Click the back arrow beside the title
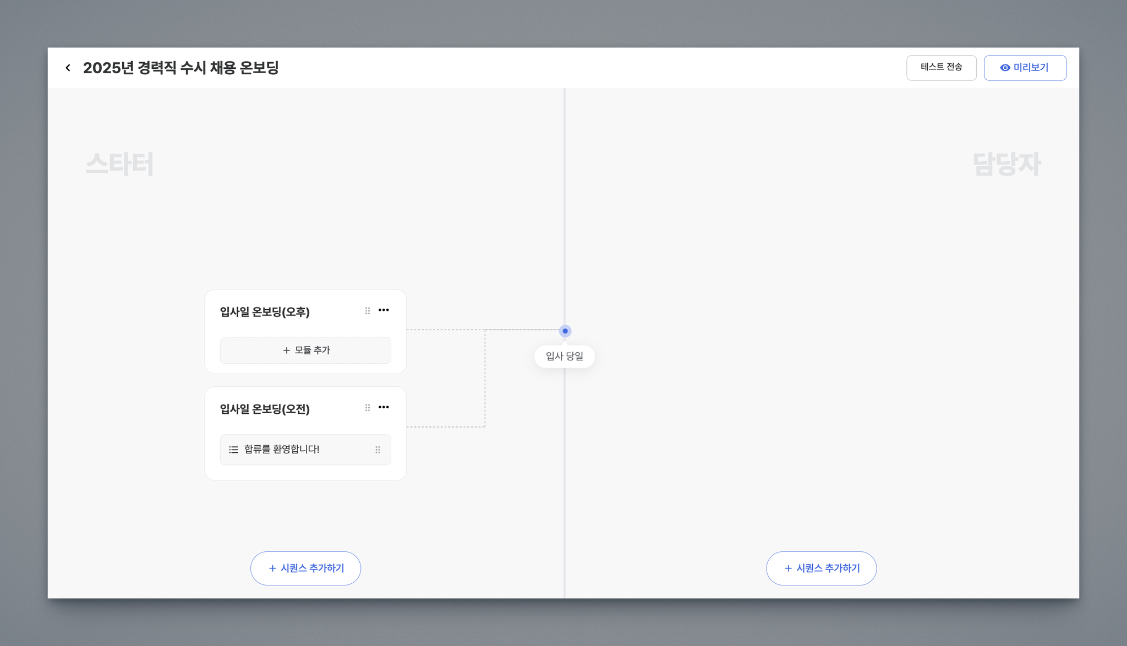Screen dimensions: 1127x646 68,68
